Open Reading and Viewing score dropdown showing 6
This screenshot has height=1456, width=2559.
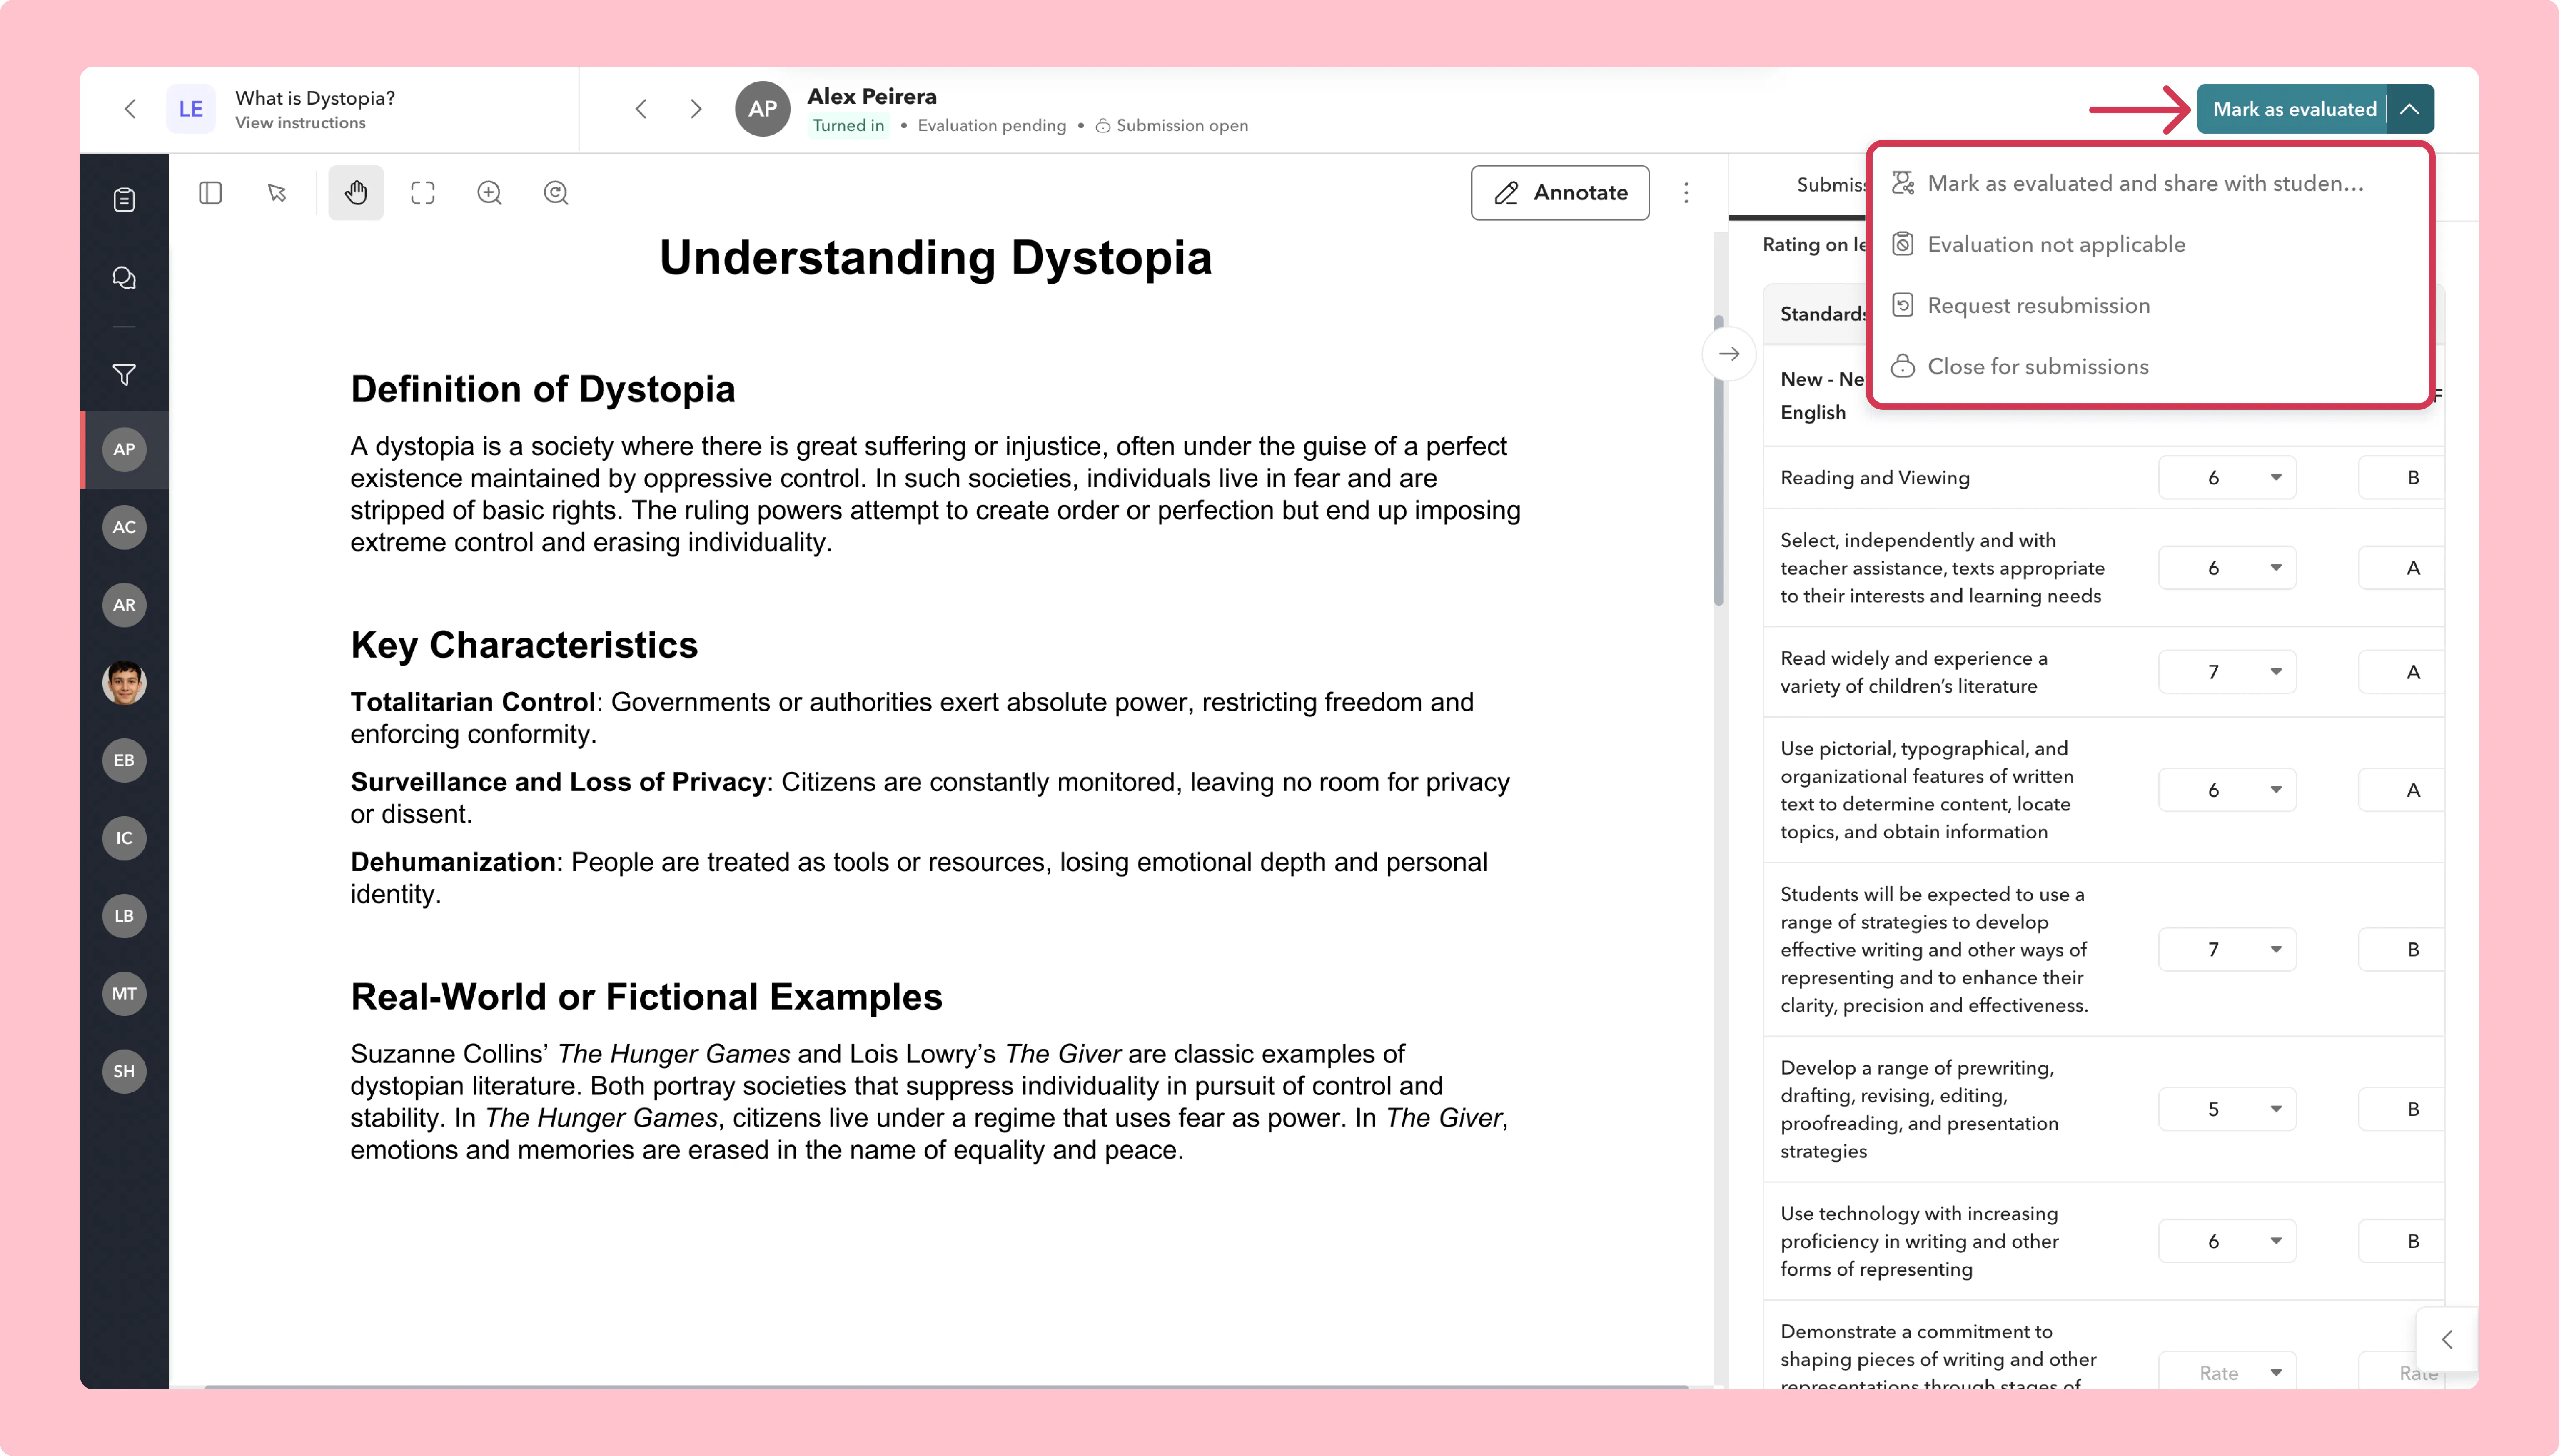click(x=2227, y=478)
